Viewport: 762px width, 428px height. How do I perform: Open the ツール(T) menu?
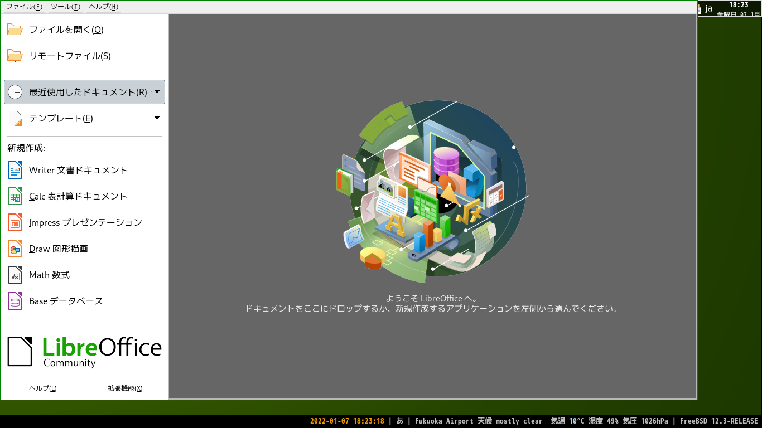(65, 7)
